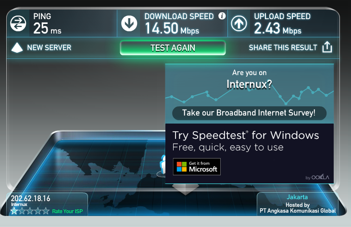Select the Jakarta server label

click(x=297, y=197)
